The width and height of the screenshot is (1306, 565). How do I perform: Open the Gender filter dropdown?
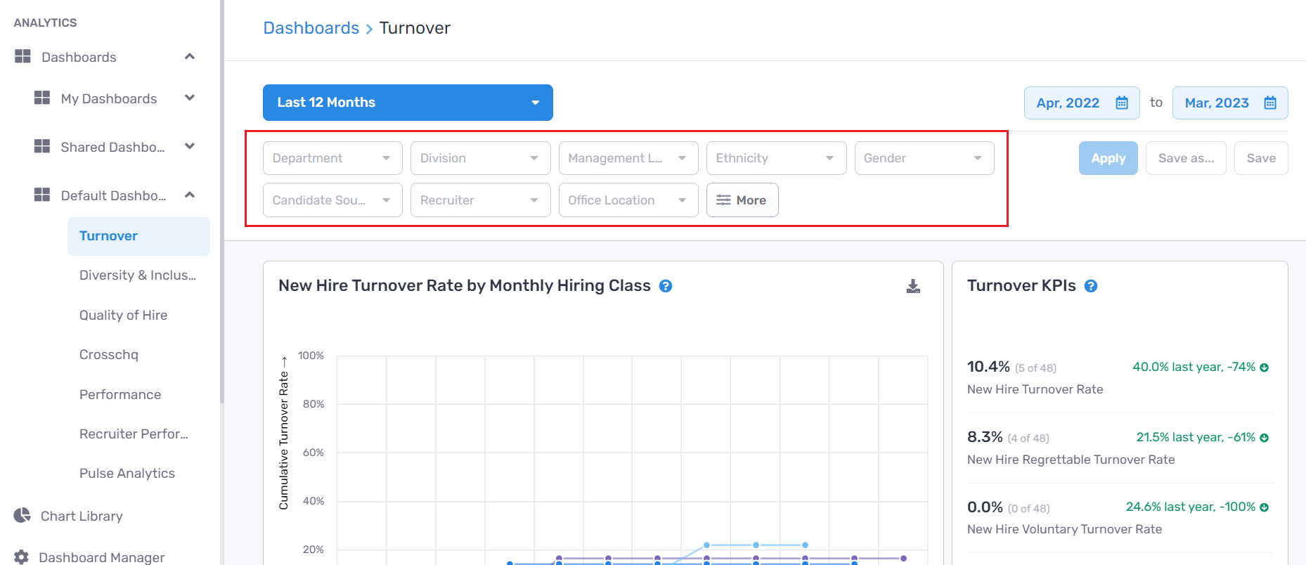pyautogui.click(x=924, y=158)
